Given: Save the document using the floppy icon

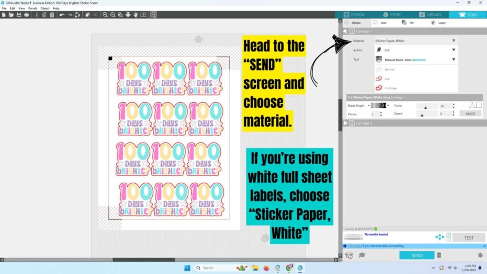Looking at the screenshot, I should tap(19, 15).
